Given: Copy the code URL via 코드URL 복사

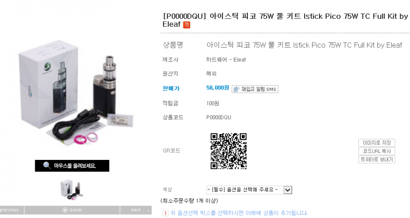Looking at the screenshot, I should point(377,151).
